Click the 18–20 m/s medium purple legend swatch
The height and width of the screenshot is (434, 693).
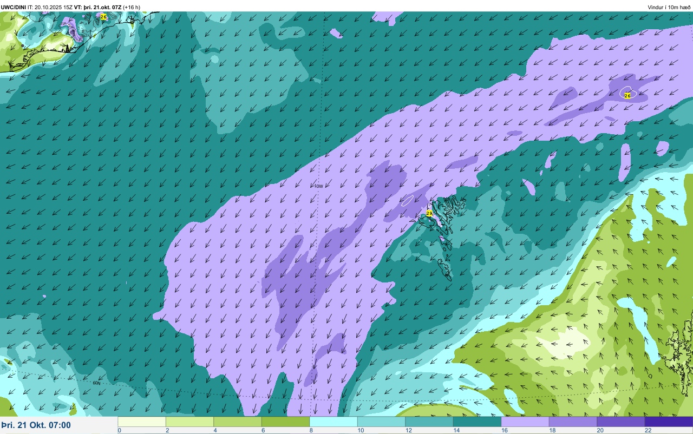coord(573,422)
